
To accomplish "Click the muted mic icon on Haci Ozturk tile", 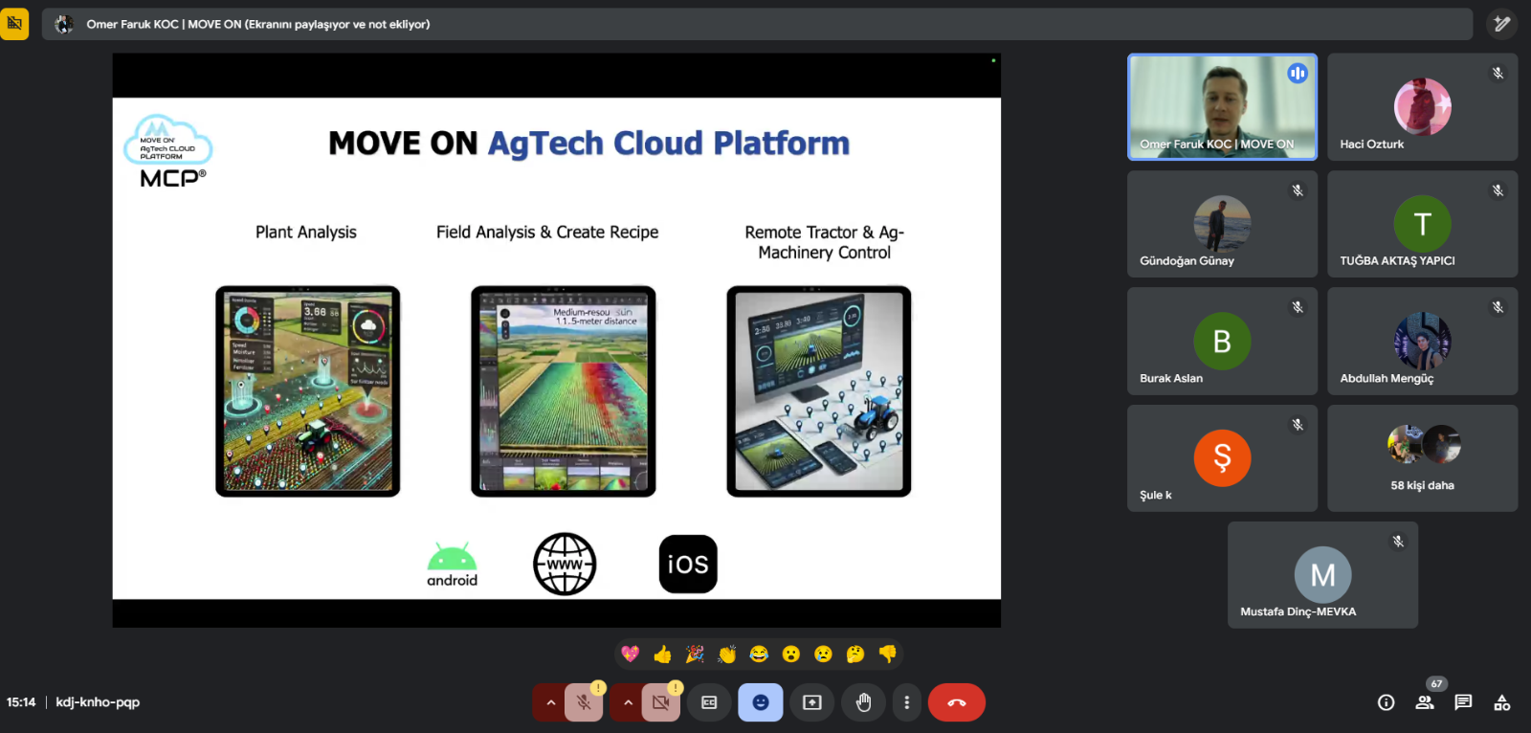I will coord(1498,73).
